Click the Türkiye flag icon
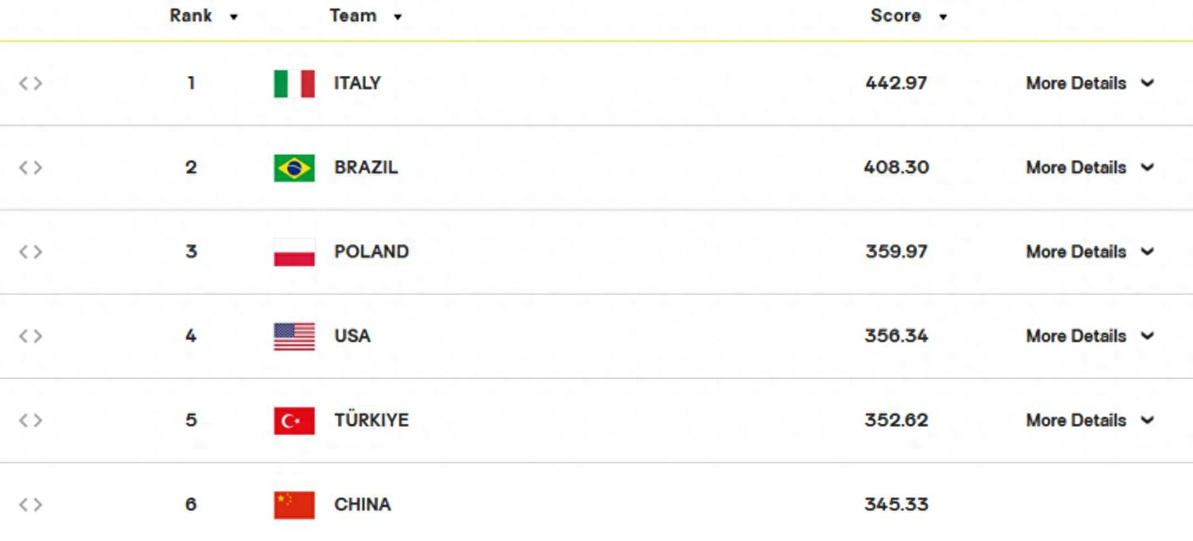The width and height of the screenshot is (1193, 541). [294, 421]
